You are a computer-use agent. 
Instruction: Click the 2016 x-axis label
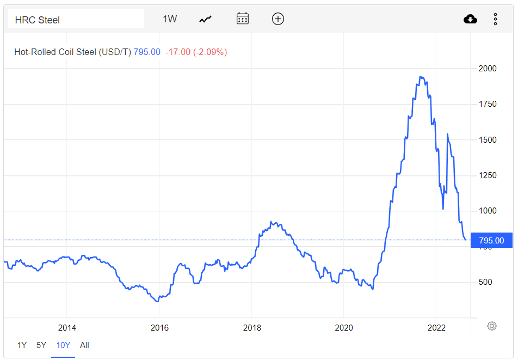[159, 328]
